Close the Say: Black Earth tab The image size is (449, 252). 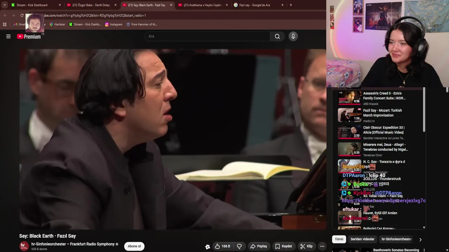click(171, 5)
